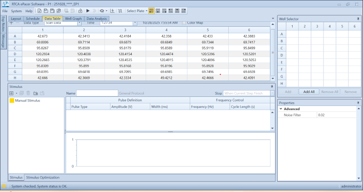This screenshot has width=363, height=192.
Task: Click the first new-file toolbar icon
Action: coord(39,10)
